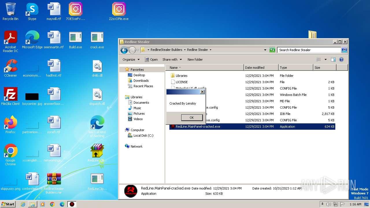The image size is (370, 208).
Task: Select dnlib.dll on the desktop
Action: click(97, 68)
